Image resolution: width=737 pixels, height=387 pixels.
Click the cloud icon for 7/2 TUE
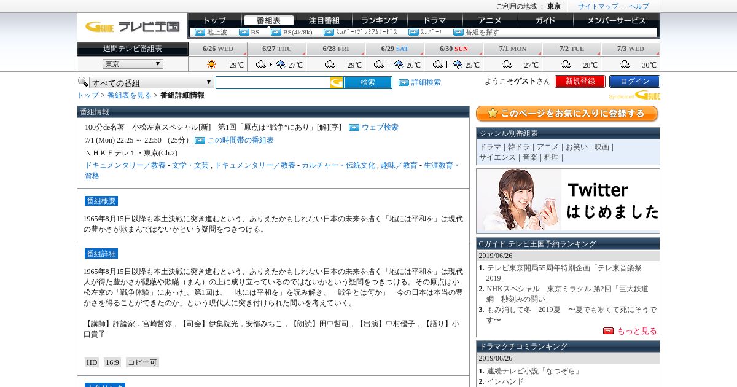[566, 64]
